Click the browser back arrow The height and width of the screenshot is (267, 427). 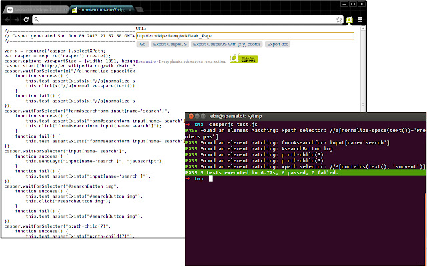pyautogui.click(x=7, y=20)
